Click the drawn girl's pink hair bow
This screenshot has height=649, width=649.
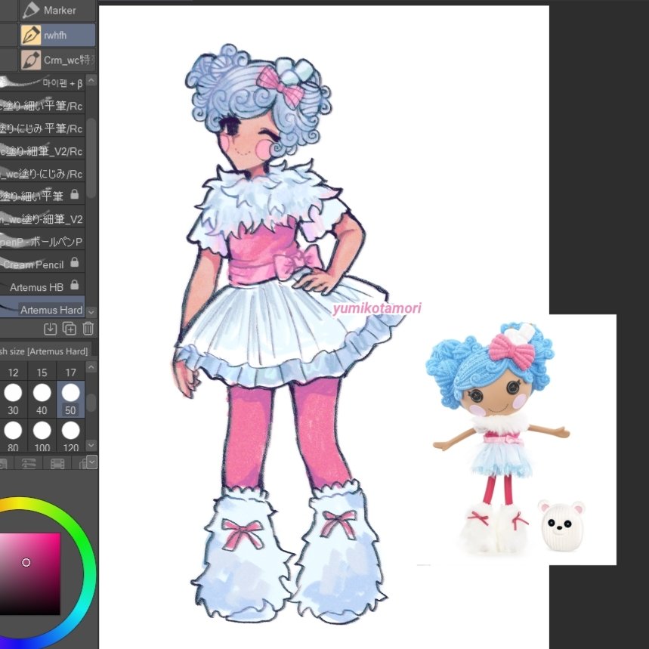point(280,88)
